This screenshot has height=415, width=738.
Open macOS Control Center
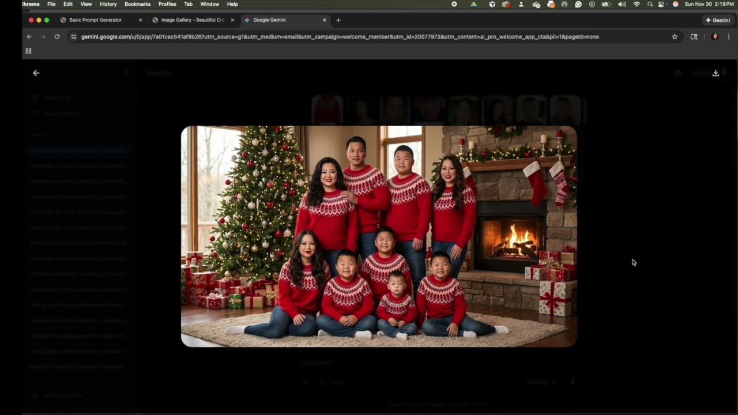pyautogui.click(x=661, y=4)
